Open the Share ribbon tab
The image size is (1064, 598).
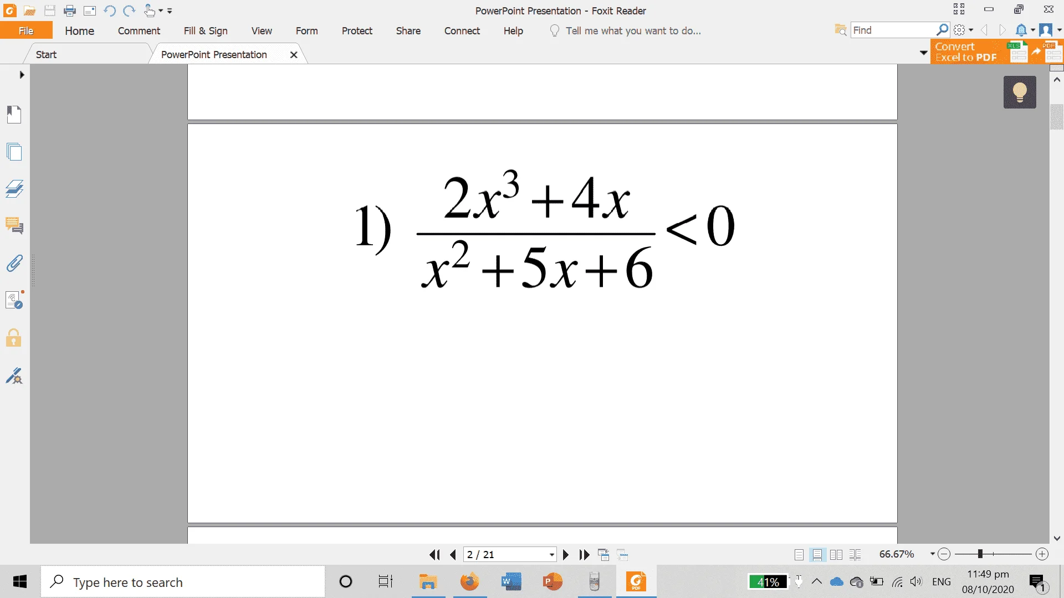tap(408, 31)
